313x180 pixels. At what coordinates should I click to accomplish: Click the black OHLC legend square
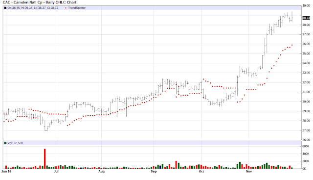[x=5, y=8]
